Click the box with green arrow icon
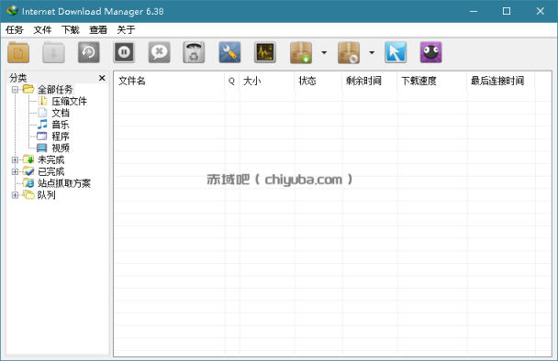 pos(301,52)
